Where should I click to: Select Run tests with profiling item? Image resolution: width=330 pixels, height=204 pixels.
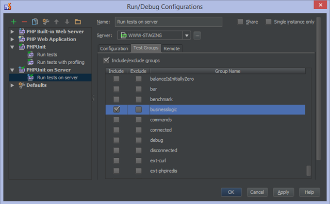(x=61, y=62)
